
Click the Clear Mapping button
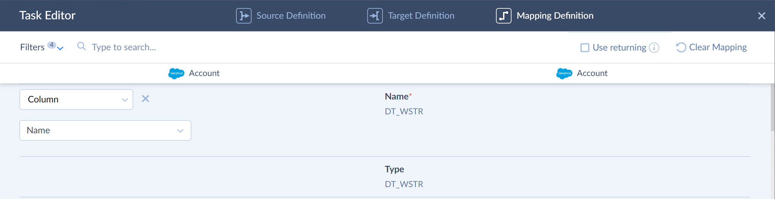[717, 47]
